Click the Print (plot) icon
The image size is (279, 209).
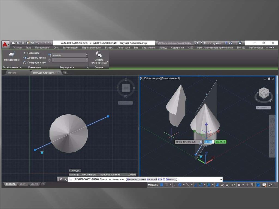[32, 43]
